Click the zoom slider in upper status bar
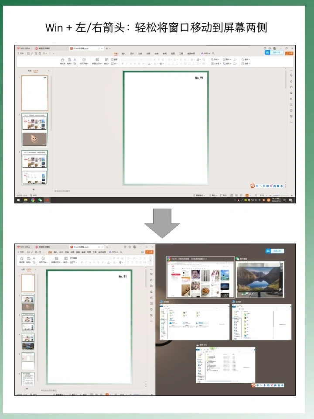Viewport: 314px width, 419px height. tap(280, 196)
